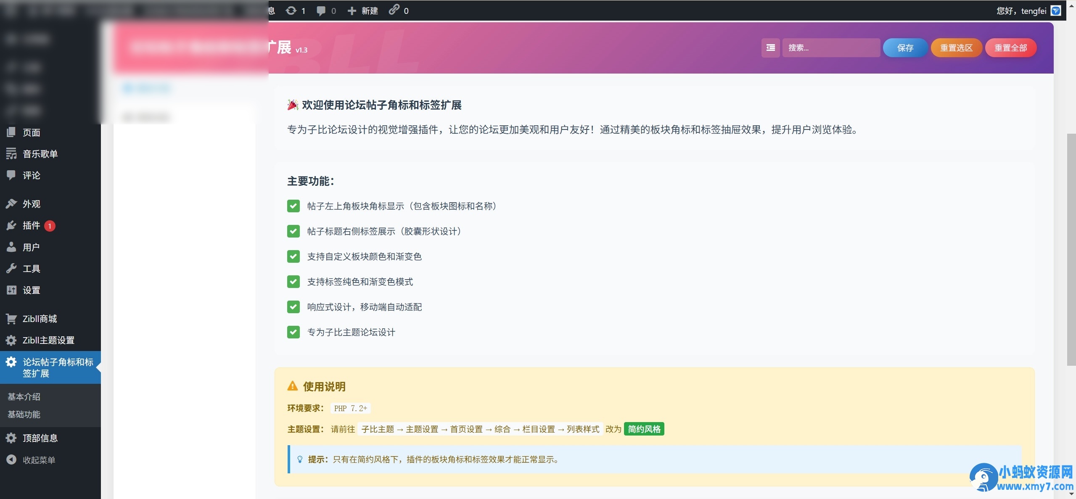Toggle the 响应式设计 feature checkbox
Viewport: 1076px width, 499px height.
tap(293, 306)
